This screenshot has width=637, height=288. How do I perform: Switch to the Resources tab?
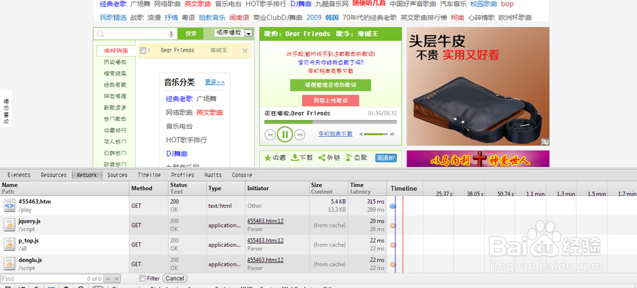pos(54,175)
